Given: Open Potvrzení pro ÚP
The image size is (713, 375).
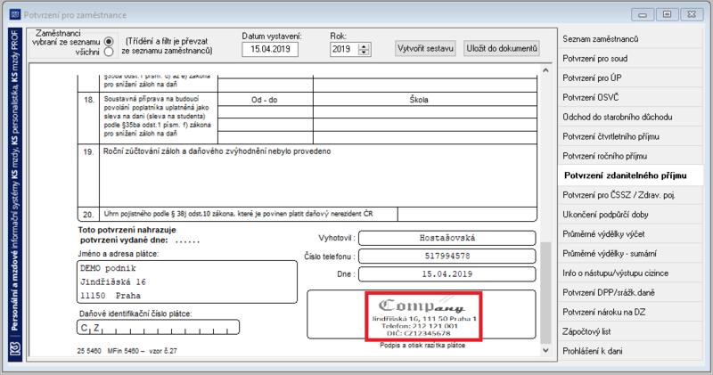Looking at the screenshot, I should [x=630, y=78].
